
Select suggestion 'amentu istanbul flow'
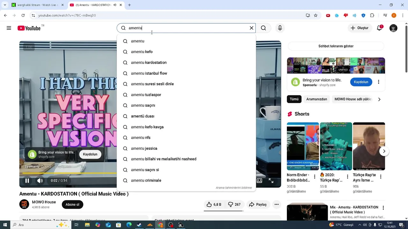click(x=186, y=73)
